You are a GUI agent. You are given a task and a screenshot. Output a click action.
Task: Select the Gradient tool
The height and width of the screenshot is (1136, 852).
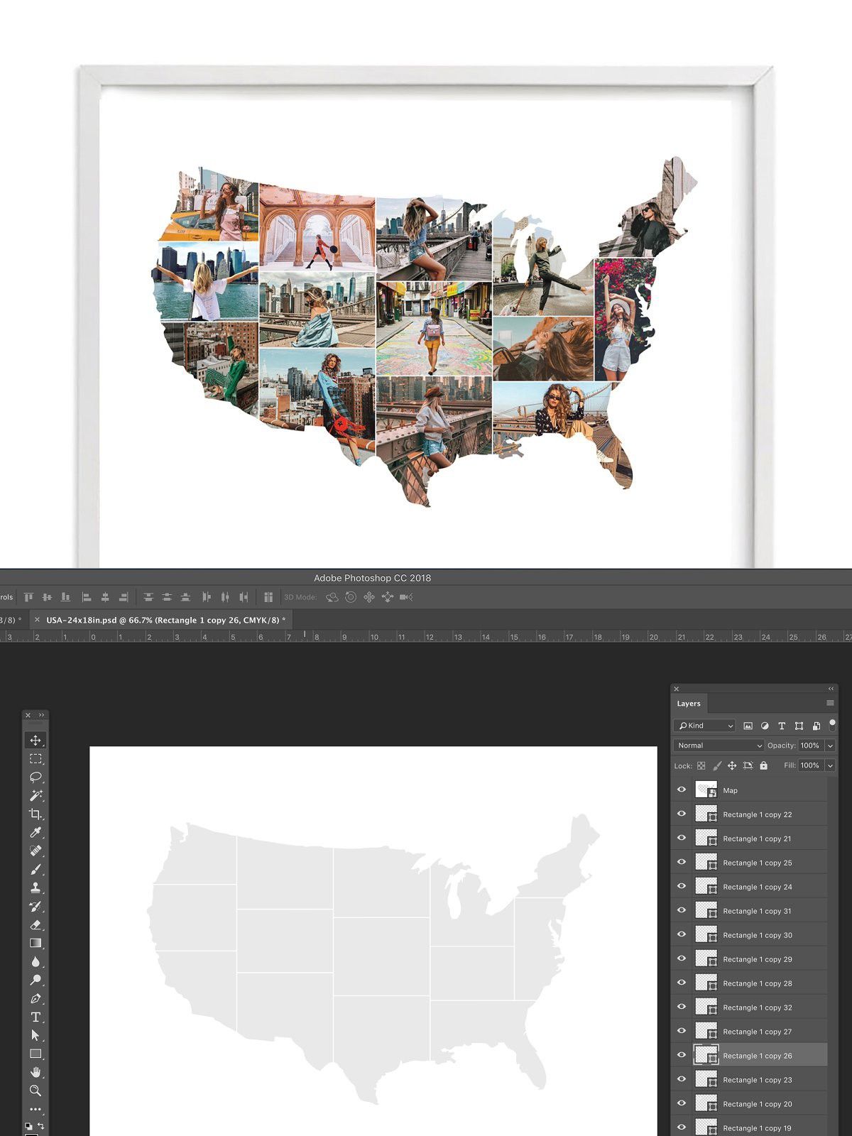(x=35, y=943)
